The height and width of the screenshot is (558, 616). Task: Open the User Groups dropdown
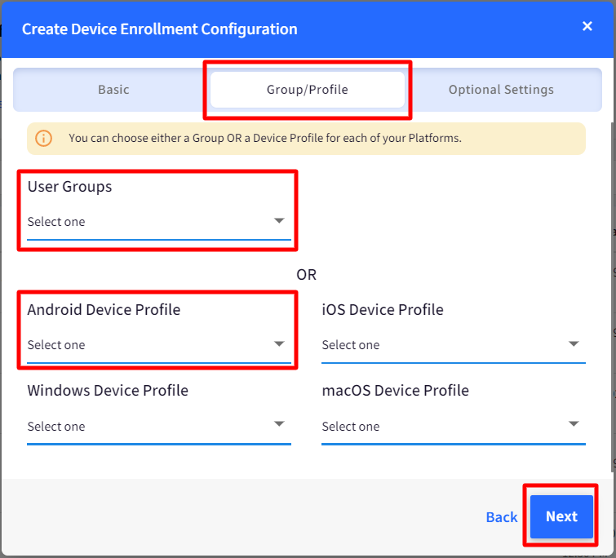point(159,222)
